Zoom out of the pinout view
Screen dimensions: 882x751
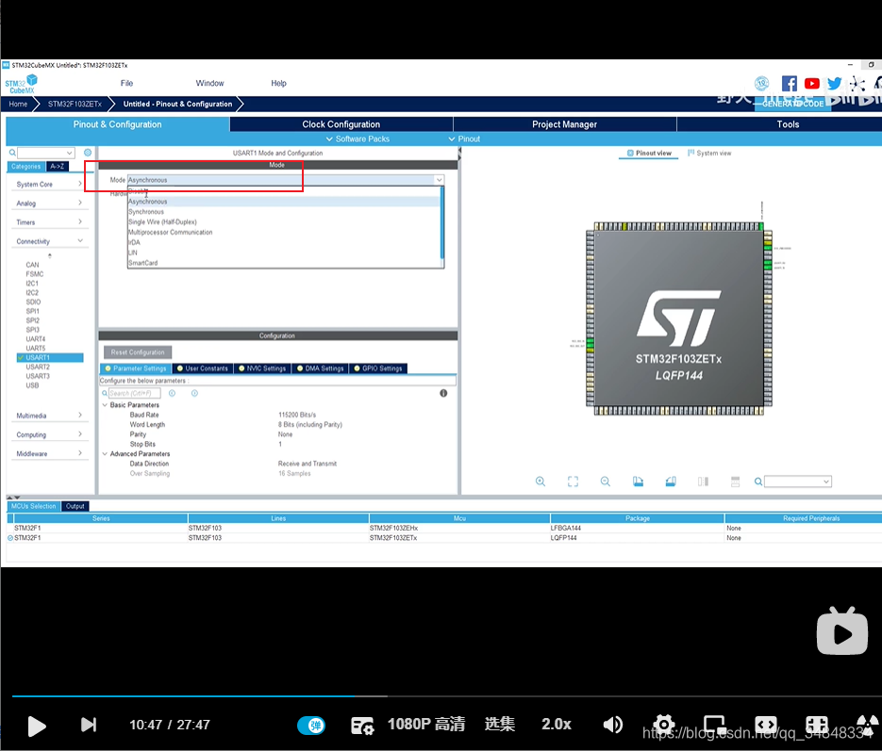pos(606,482)
